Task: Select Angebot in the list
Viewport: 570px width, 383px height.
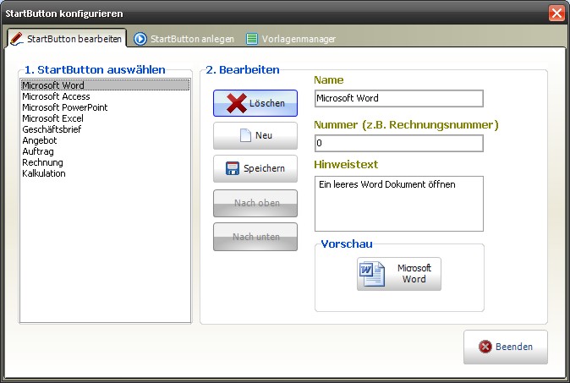Action: pyautogui.click(x=105, y=140)
